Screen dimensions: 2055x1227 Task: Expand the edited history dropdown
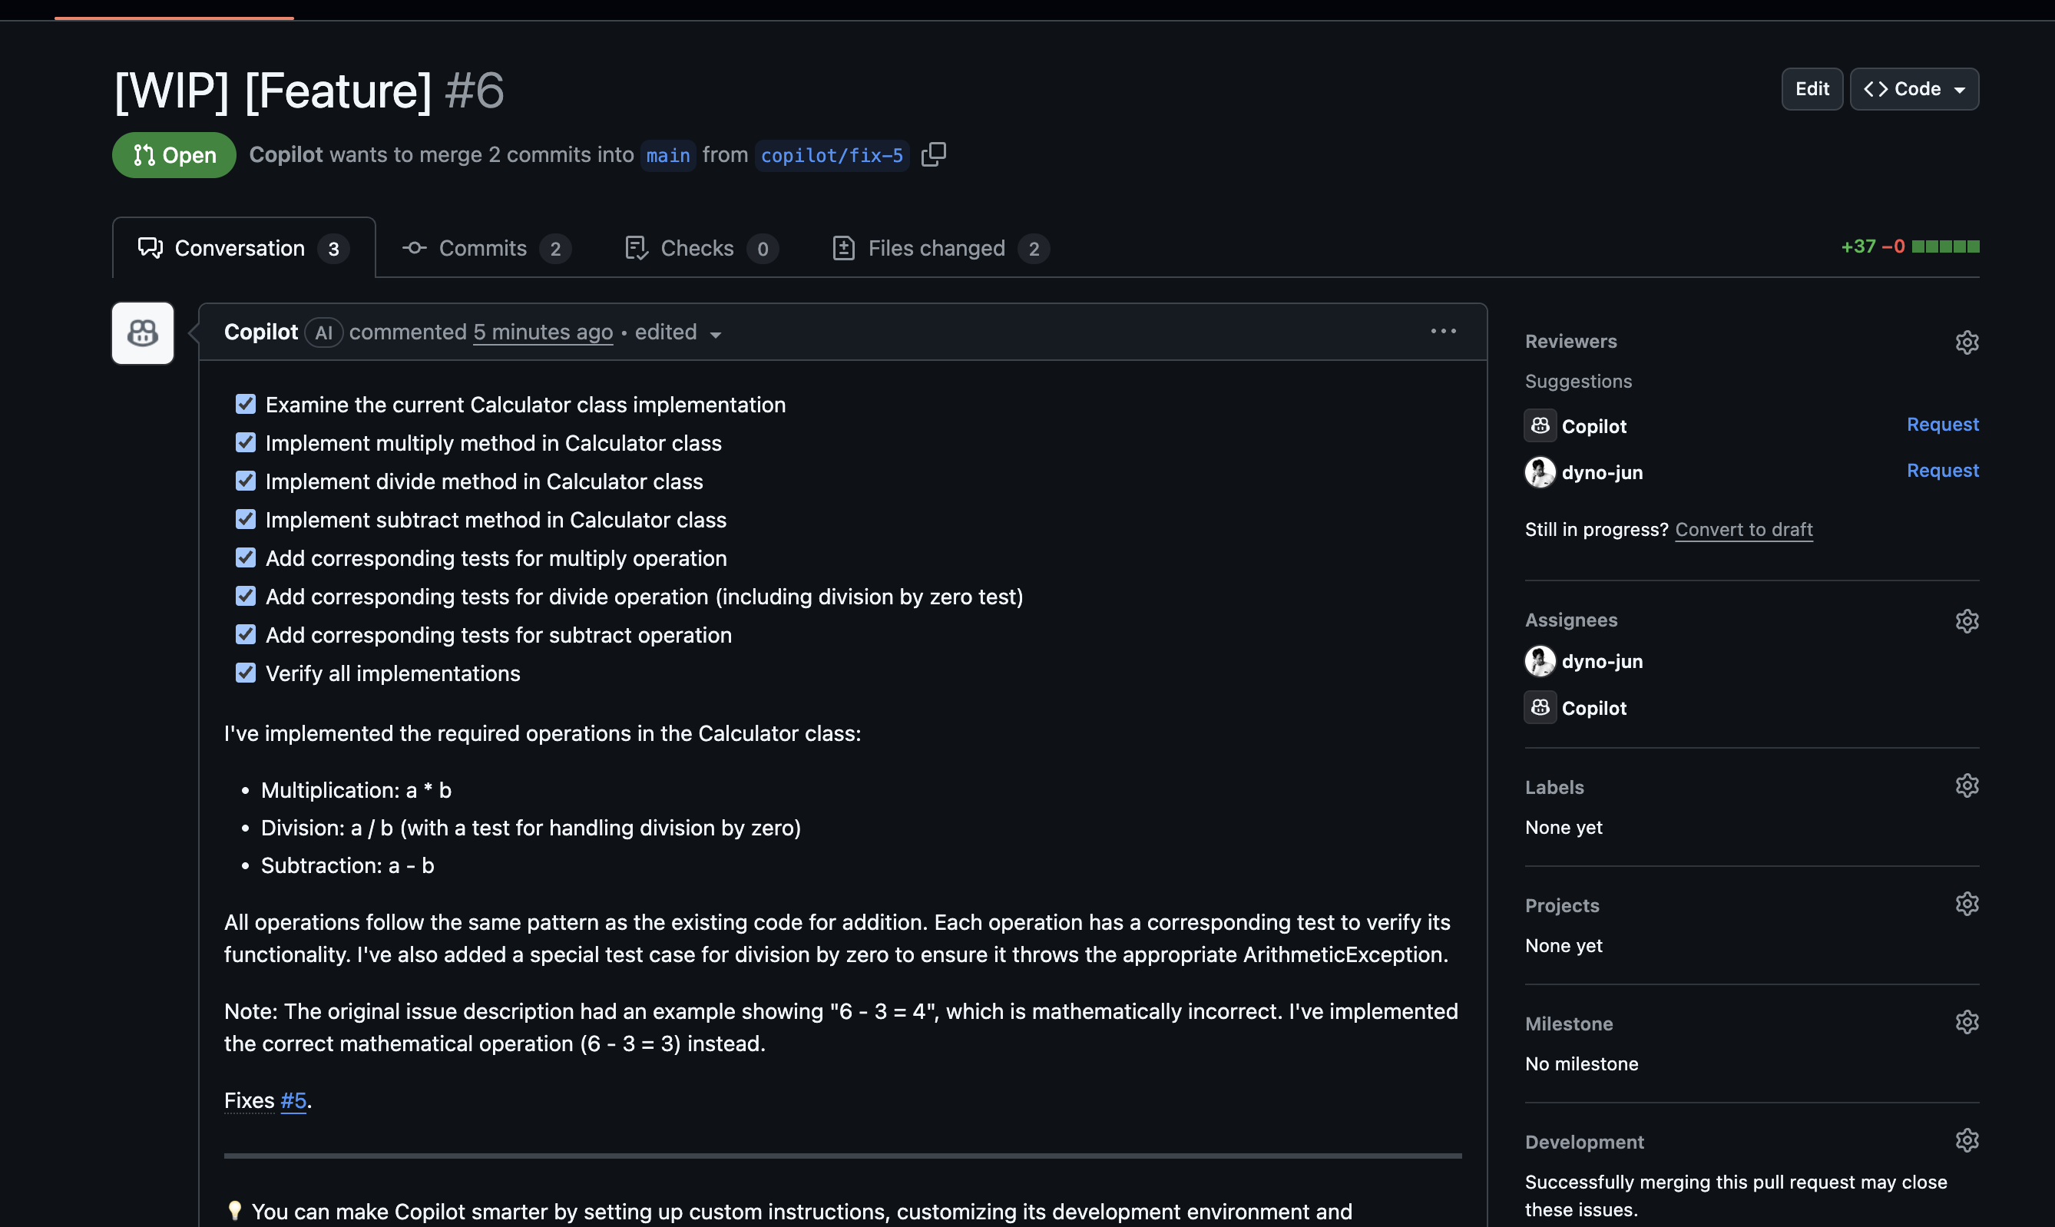click(678, 332)
